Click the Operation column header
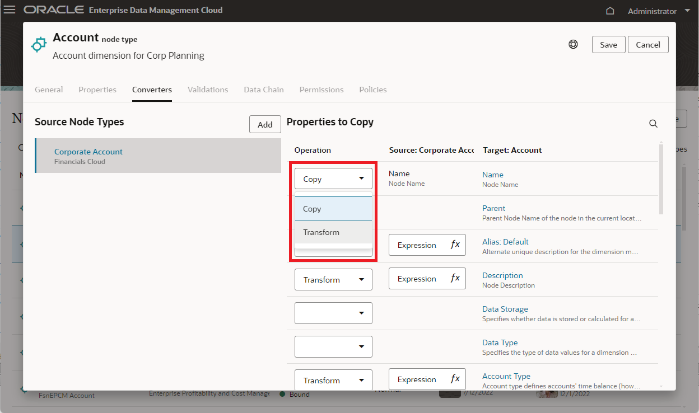Viewport: 699px width, 413px height. point(313,150)
